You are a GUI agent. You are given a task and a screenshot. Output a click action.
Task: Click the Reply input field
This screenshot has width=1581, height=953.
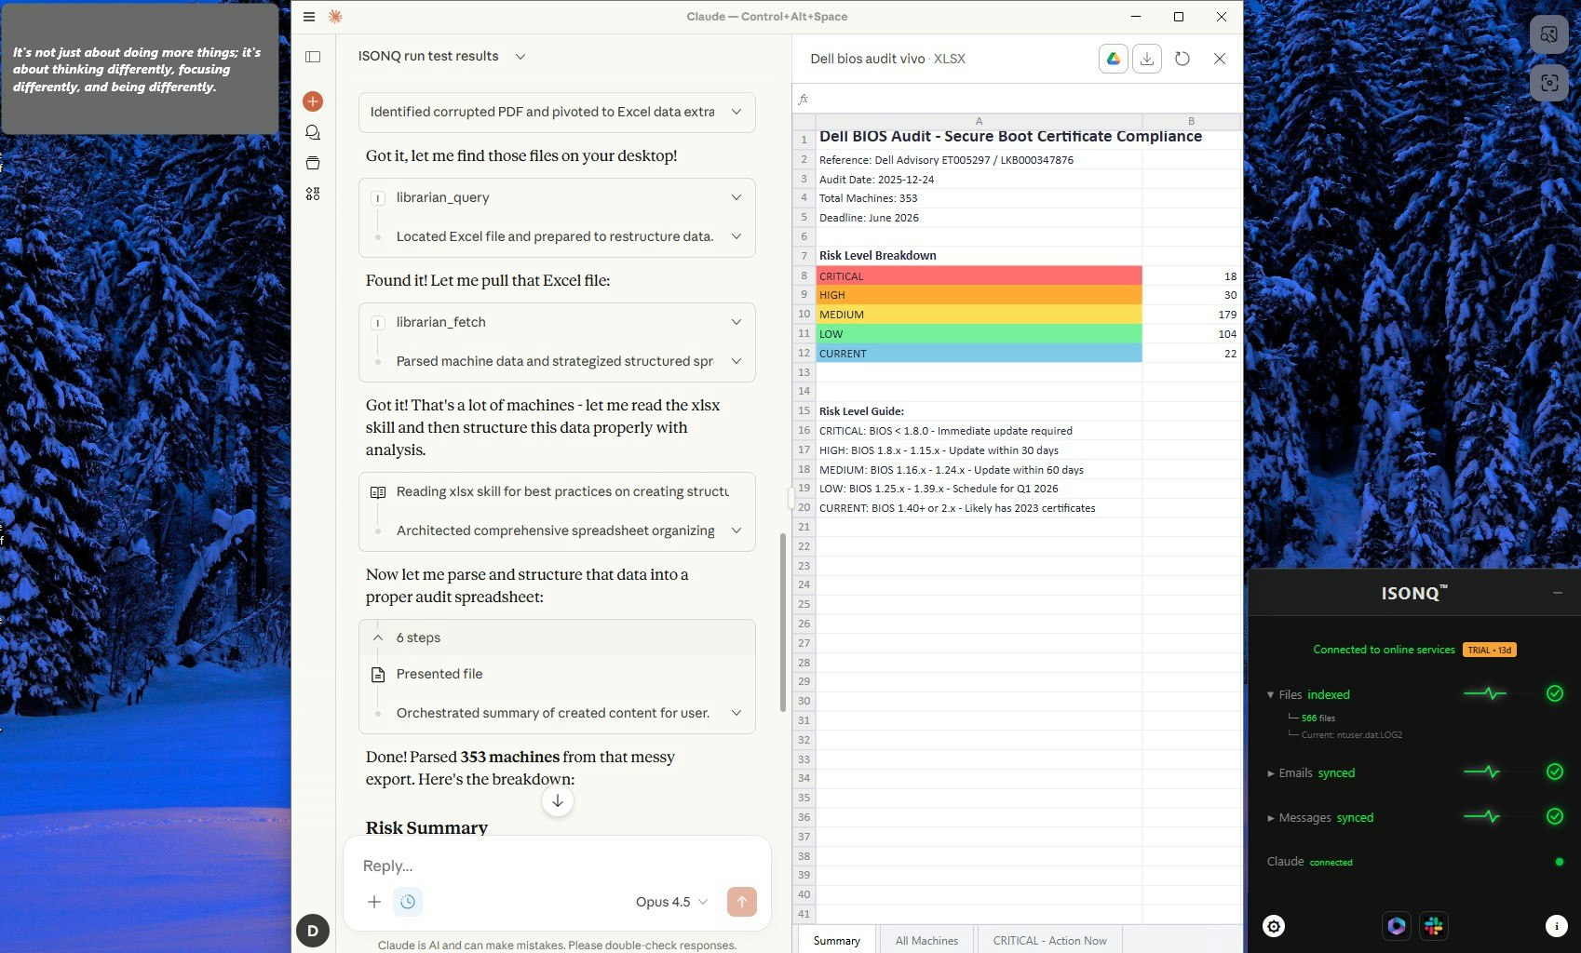point(557,866)
